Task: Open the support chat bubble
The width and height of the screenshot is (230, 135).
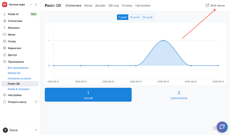Action: 222,127
